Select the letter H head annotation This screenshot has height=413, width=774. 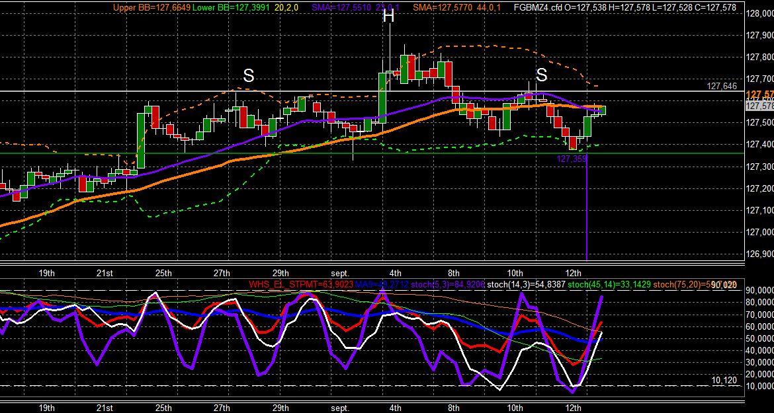pos(389,17)
